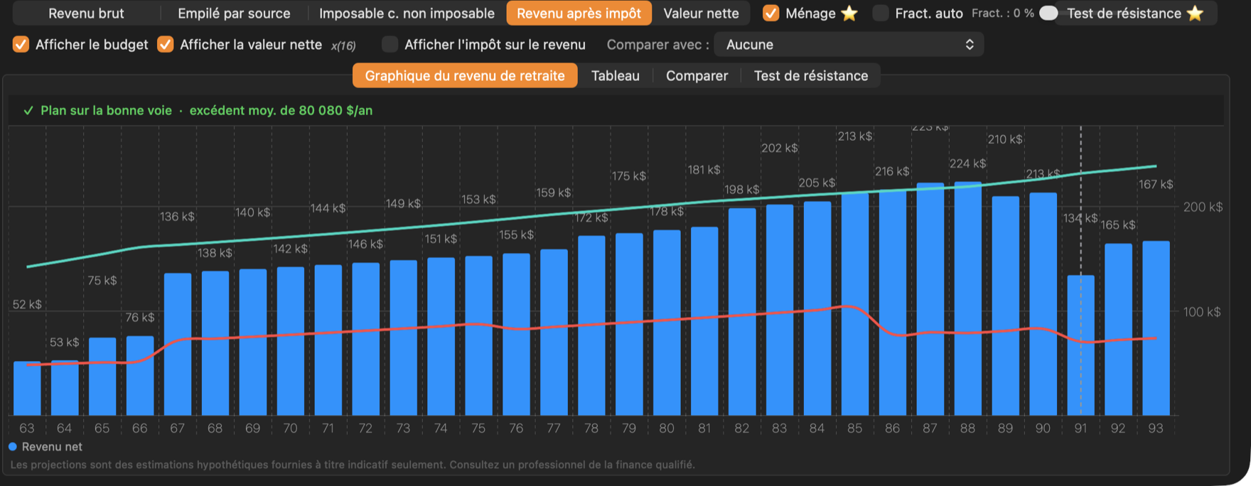Click the Plan sur la bonne voie status

tap(106, 111)
